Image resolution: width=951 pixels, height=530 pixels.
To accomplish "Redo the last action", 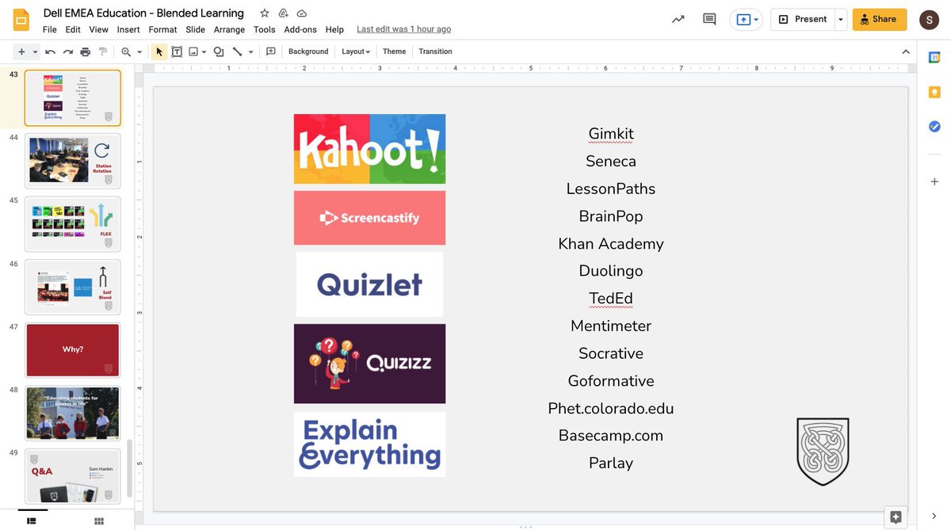I will 67,51.
